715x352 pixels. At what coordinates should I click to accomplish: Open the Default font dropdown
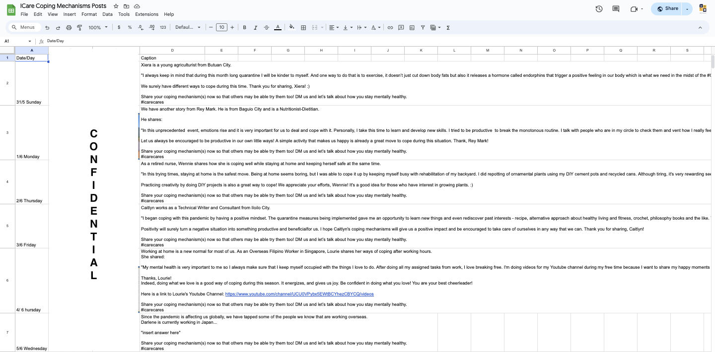click(x=188, y=28)
